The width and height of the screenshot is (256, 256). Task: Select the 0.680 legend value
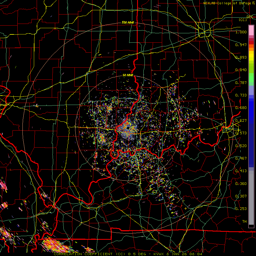click(241, 108)
